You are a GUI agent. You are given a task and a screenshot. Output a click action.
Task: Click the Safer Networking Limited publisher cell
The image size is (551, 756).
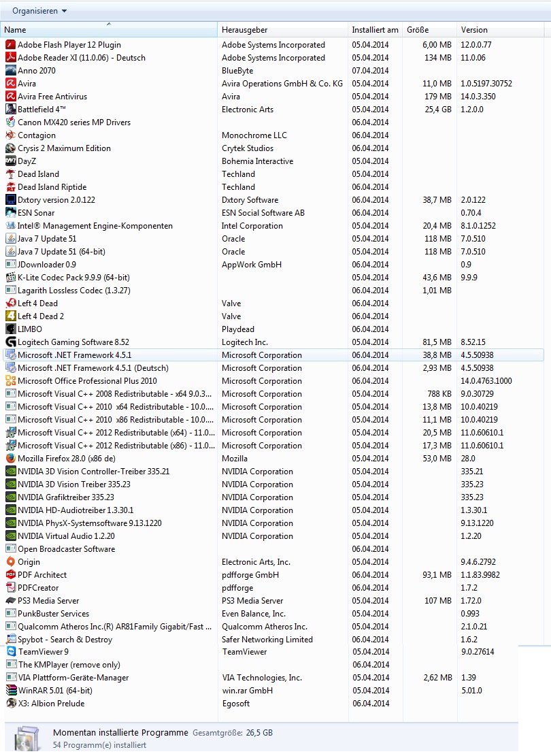(267, 640)
